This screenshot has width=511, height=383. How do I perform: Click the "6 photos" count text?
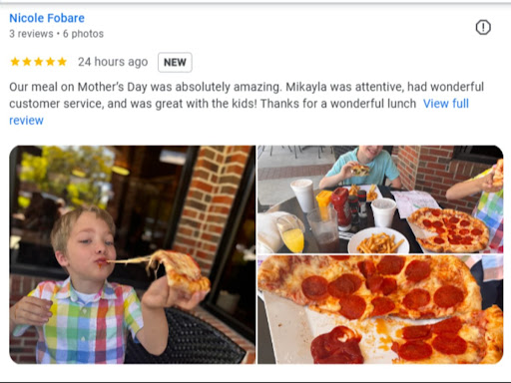click(x=83, y=34)
